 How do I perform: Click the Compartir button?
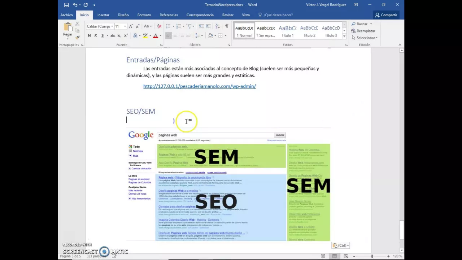(386, 15)
